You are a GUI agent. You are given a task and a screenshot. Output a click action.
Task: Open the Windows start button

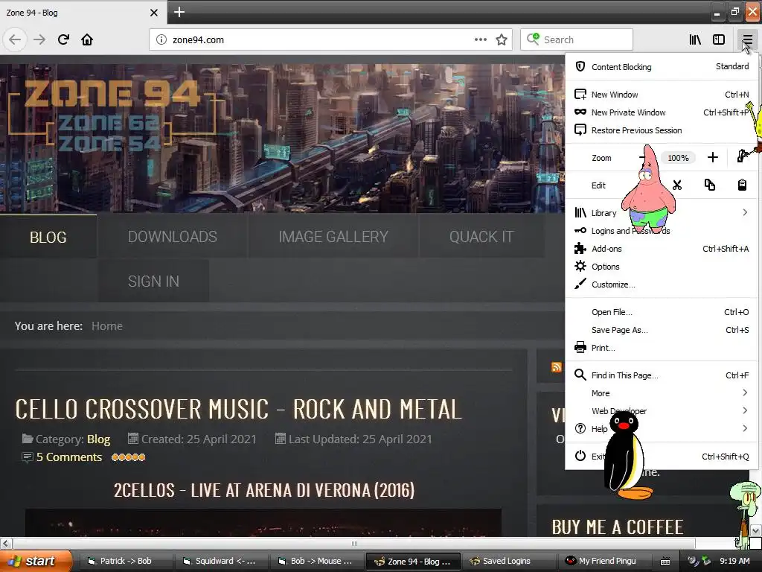36,561
